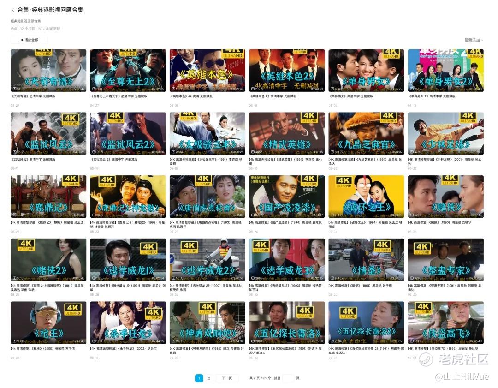Open the 《杀手狂龙》 video thumbnail
The height and width of the screenshot is (388, 498).
coord(128,323)
